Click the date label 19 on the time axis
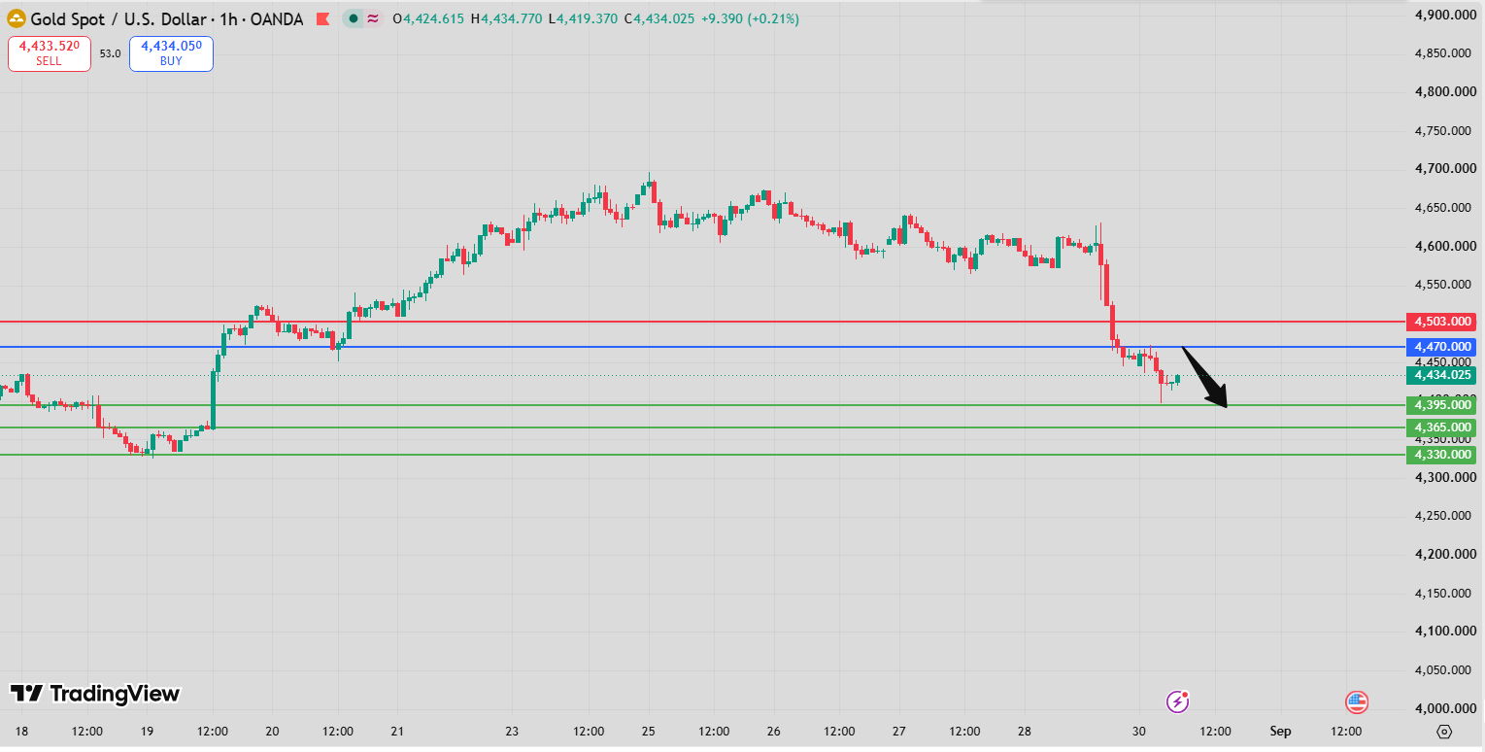Viewport: 1485px width, 752px height. point(147,732)
